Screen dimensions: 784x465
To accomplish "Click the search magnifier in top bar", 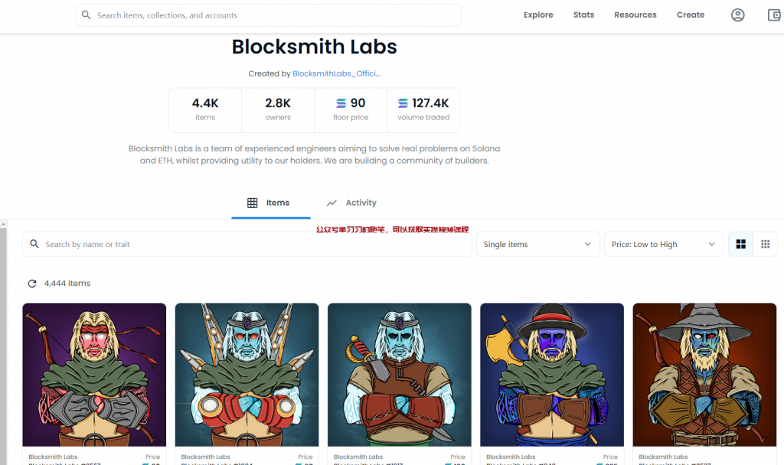I will 86,15.
